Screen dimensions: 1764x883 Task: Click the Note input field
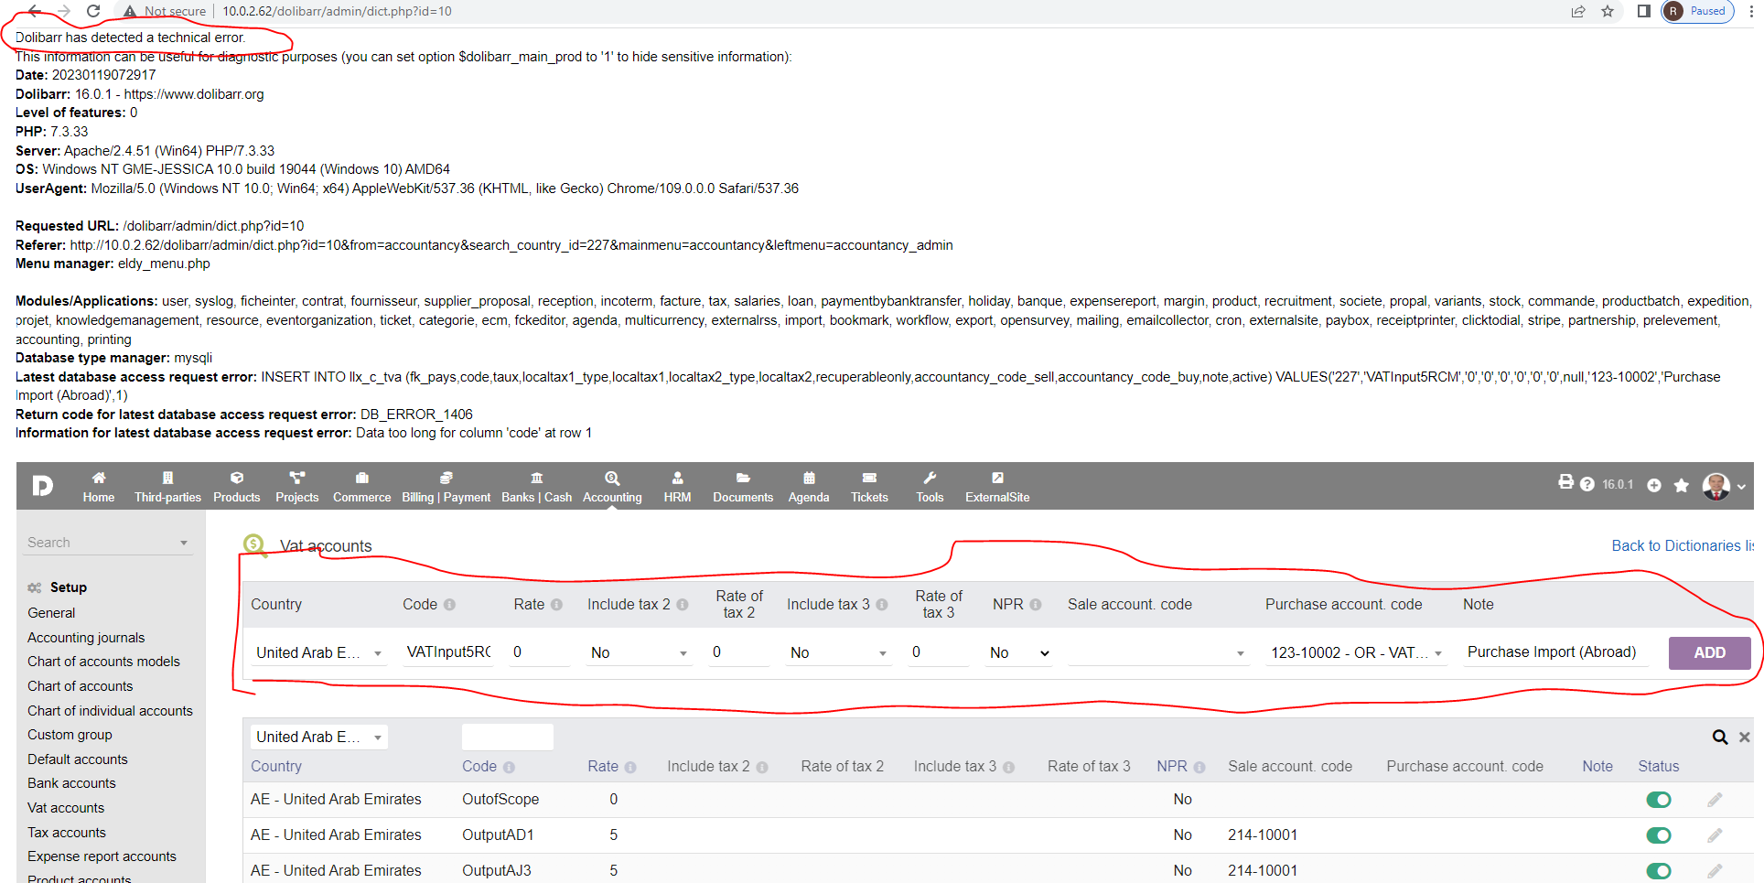1555,652
